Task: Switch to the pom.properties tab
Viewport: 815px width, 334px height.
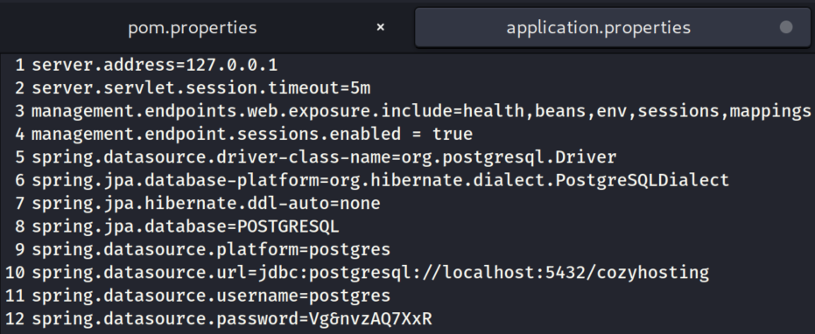Action: click(x=193, y=27)
